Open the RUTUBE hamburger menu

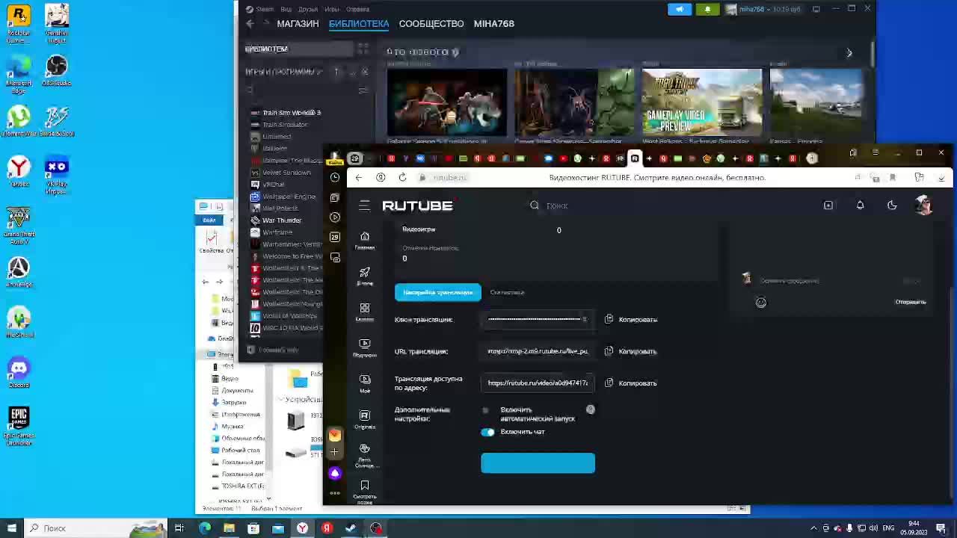tap(364, 205)
